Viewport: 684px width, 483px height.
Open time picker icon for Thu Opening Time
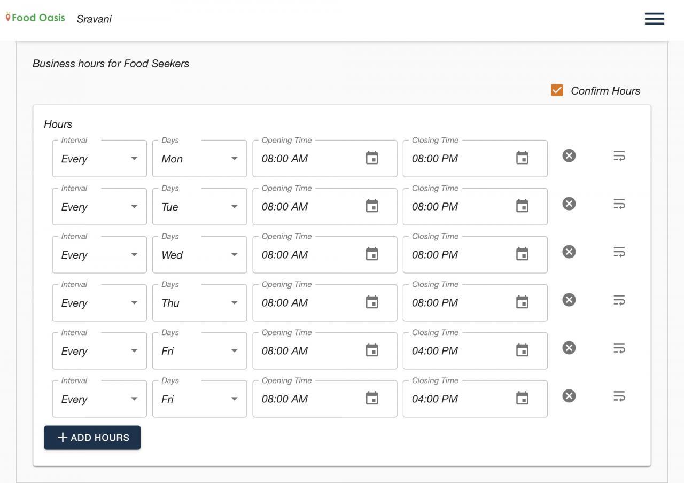point(372,302)
